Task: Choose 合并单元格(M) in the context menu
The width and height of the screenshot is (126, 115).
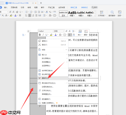Action: click(53, 71)
